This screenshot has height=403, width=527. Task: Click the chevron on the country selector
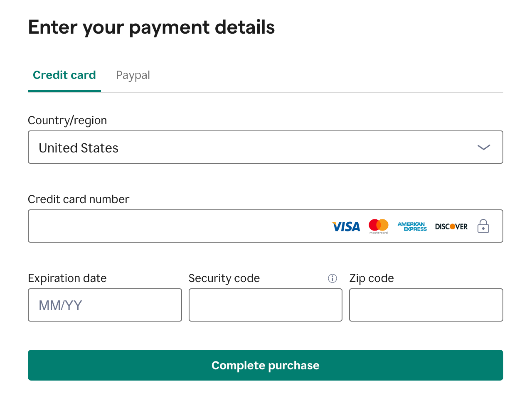(483, 147)
